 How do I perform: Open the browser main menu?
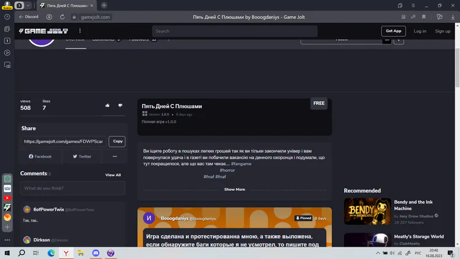413,6
